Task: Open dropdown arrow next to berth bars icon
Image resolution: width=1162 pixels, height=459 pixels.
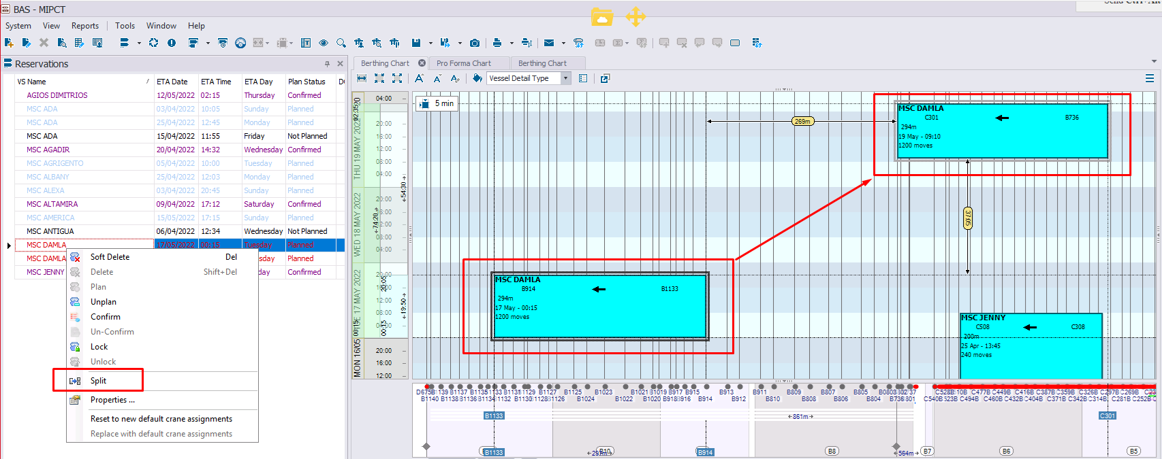Action: pyautogui.click(x=139, y=43)
